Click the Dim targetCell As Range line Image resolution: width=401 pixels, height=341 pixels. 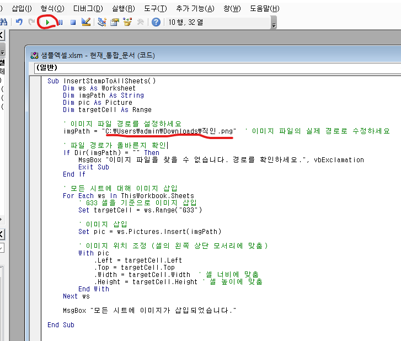click(x=107, y=109)
